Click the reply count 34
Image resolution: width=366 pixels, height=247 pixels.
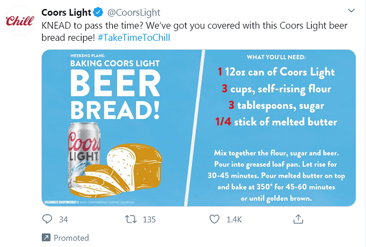coord(64,219)
